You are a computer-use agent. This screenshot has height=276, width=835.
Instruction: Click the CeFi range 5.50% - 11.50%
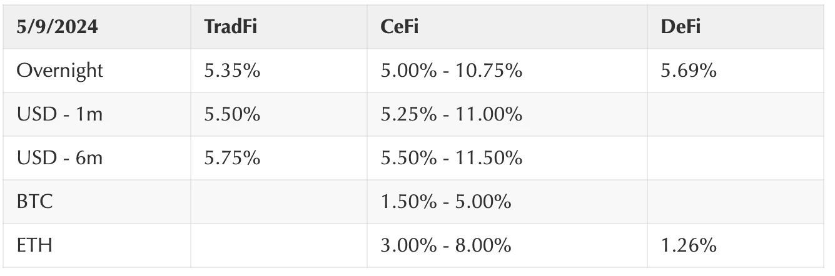451,158
